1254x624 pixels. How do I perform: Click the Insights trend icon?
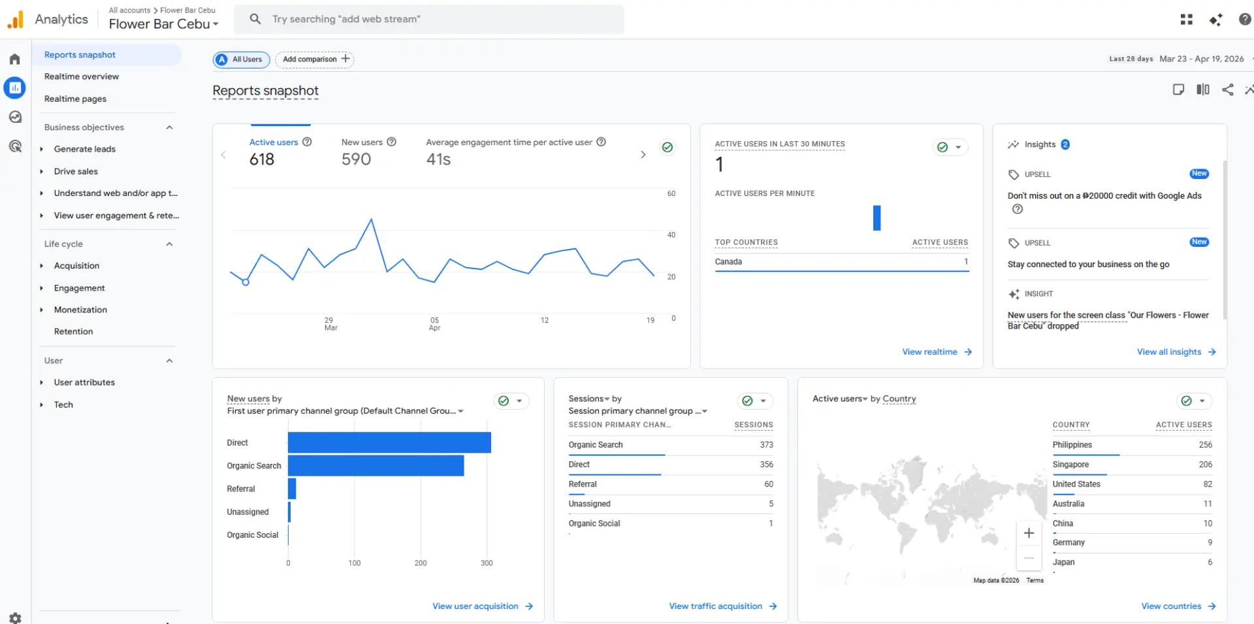[1013, 144]
